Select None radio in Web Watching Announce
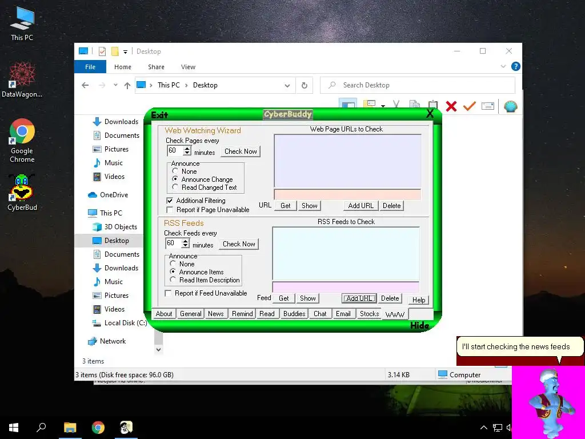Image resolution: width=585 pixels, height=439 pixels. [x=175, y=171]
